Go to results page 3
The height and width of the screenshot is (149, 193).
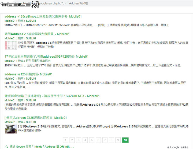coord(79,140)
